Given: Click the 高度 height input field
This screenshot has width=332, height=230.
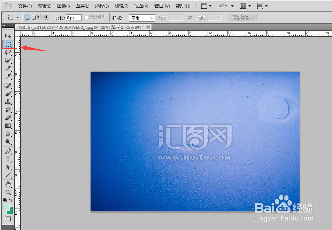Looking at the screenshot, I should click(x=215, y=17).
